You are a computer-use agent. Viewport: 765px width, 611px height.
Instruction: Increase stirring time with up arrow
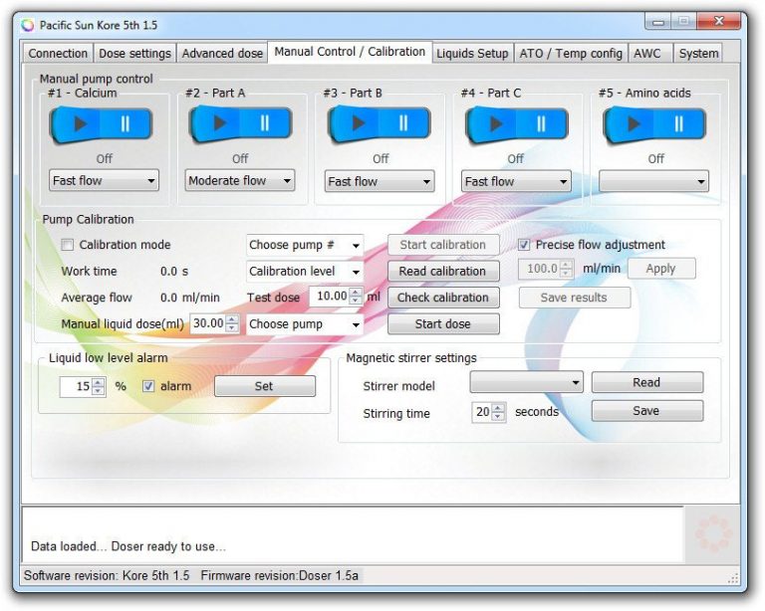[499, 407]
